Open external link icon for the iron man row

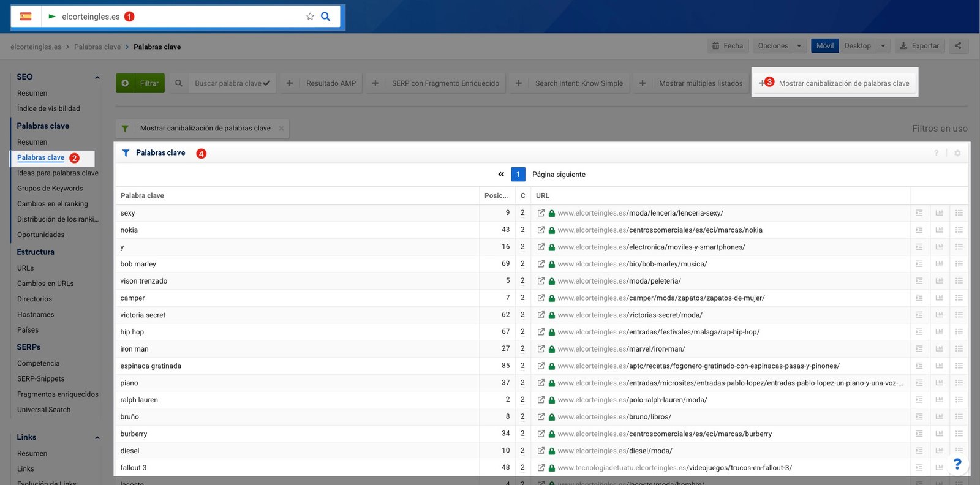(541, 349)
